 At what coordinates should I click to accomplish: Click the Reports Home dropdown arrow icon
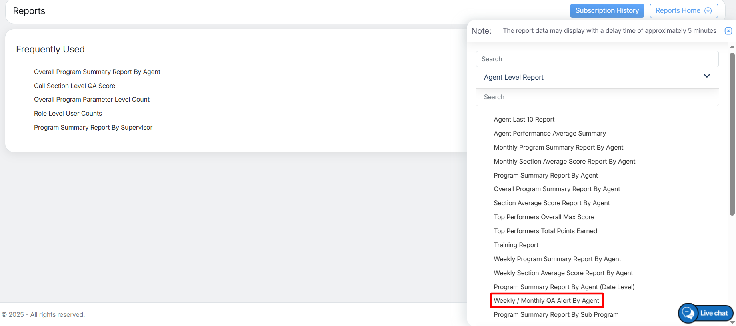coord(708,11)
